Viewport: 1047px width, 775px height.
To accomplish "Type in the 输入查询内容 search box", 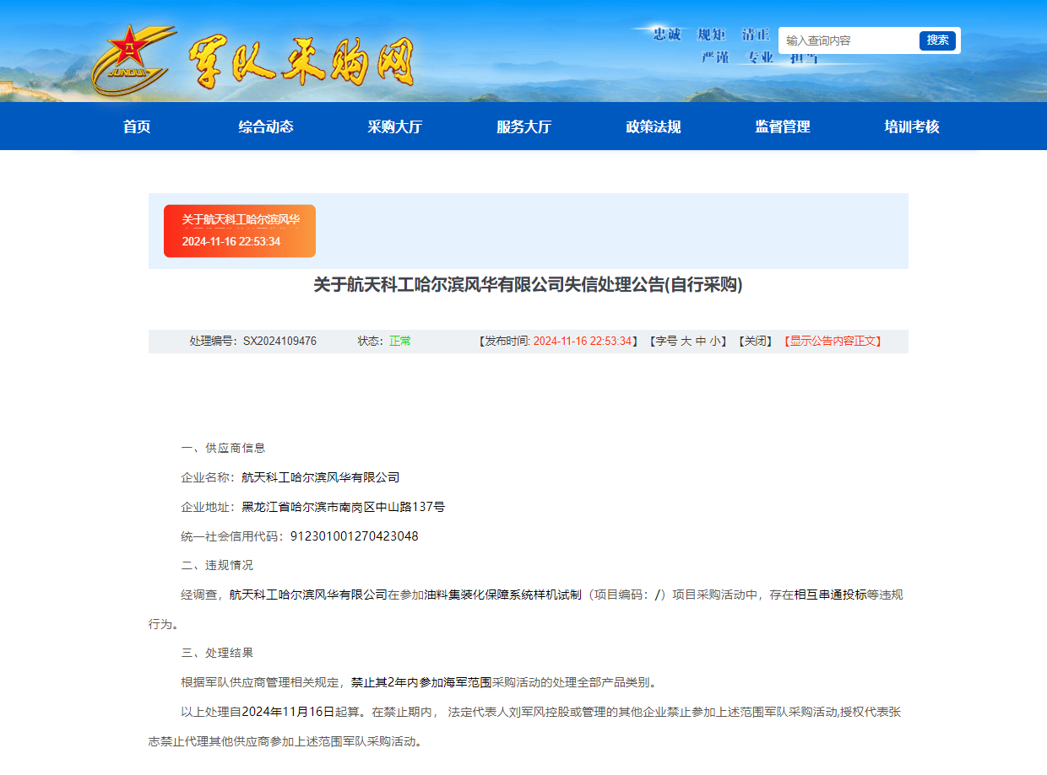I will 847,40.
